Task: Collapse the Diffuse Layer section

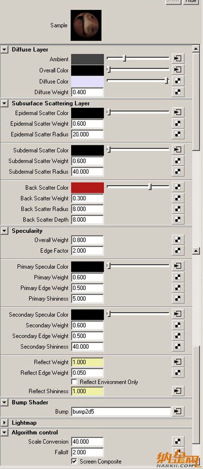Action: [x=4, y=49]
